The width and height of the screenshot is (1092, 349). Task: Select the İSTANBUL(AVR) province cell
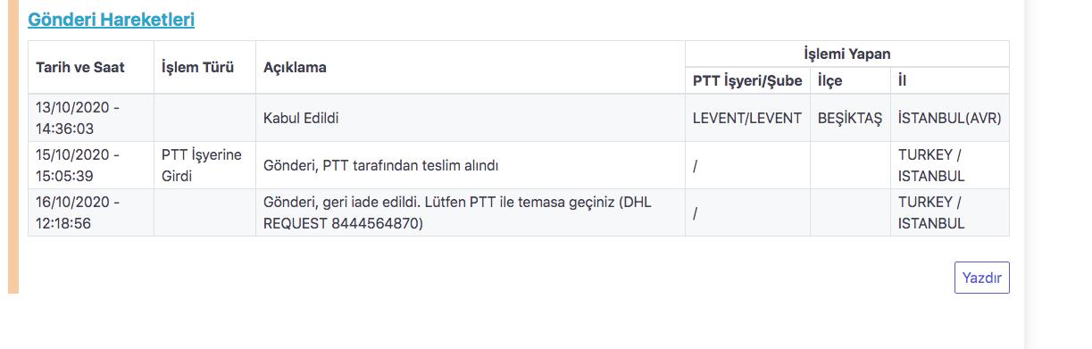coord(950,118)
